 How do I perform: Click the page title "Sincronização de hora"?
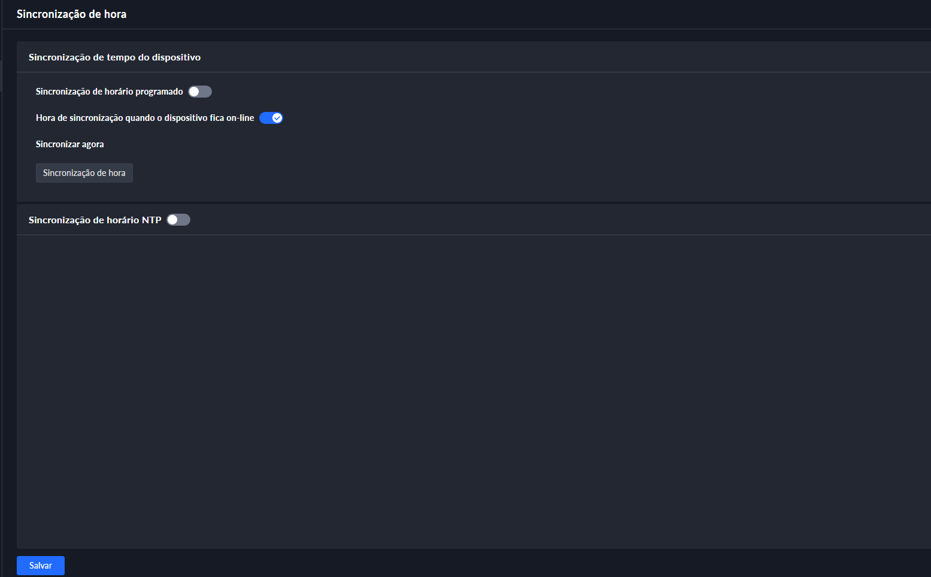point(71,14)
